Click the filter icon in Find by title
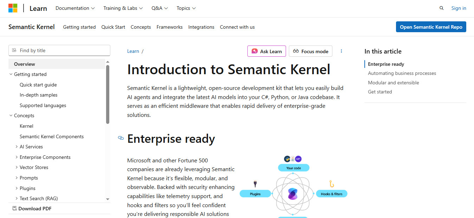This screenshot has width=474, height=218. point(14,50)
